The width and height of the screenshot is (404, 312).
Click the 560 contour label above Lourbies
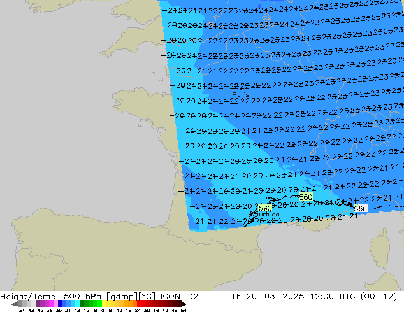tap(265, 208)
